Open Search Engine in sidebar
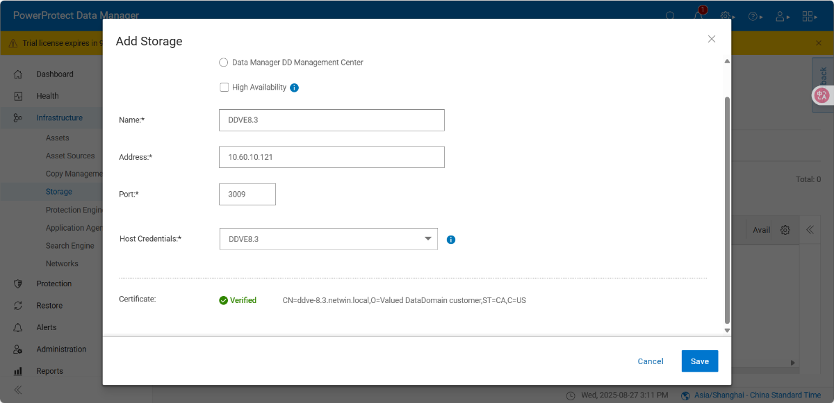This screenshot has height=403, width=834. click(x=70, y=246)
